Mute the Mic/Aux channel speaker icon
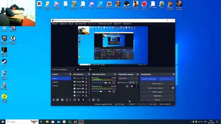 (109, 83)
